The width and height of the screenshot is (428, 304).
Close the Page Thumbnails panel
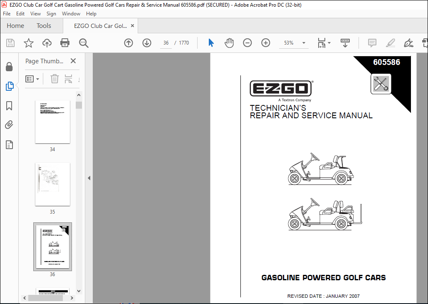(73, 61)
